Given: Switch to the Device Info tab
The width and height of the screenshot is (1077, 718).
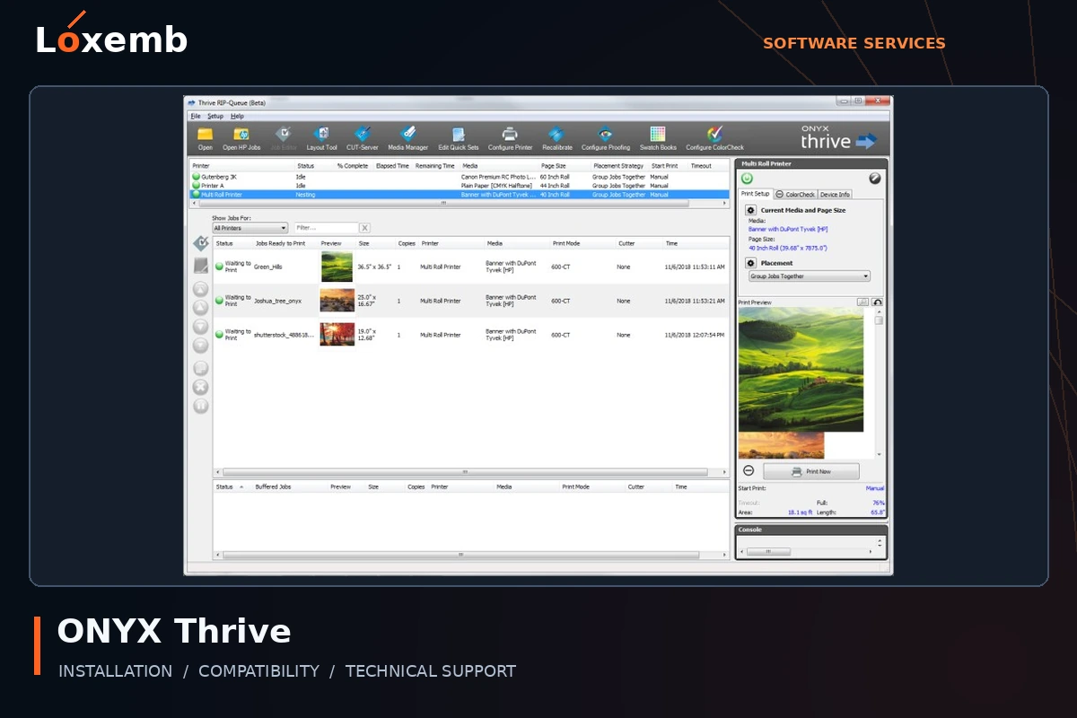Looking at the screenshot, I should coord(835,194).
